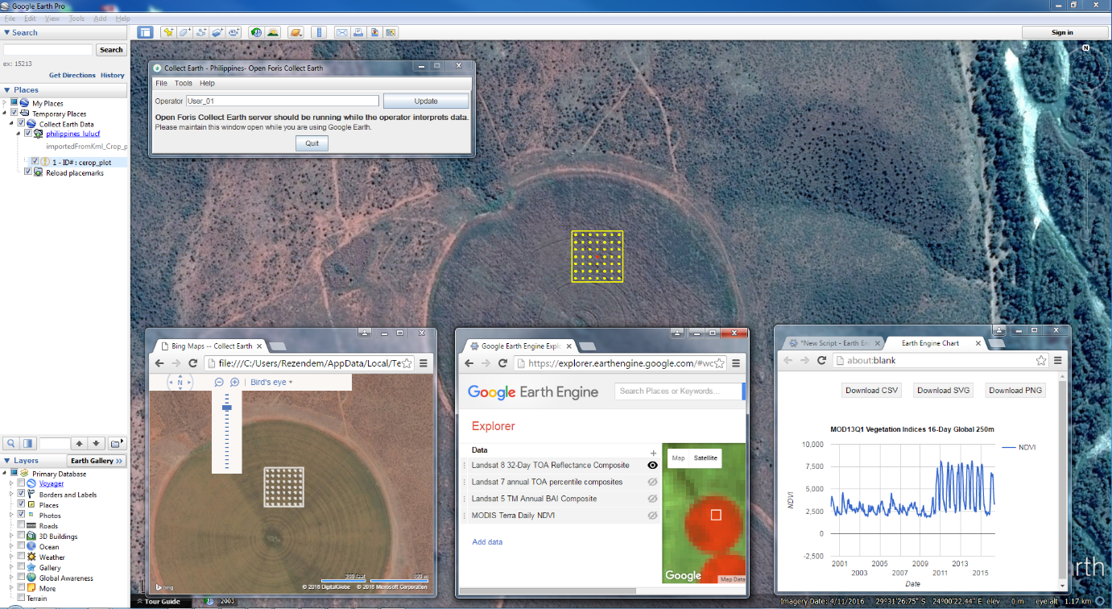Toggle sunlight across the landscape
The image size is (1112, 609).
click(x=273, y=32)
